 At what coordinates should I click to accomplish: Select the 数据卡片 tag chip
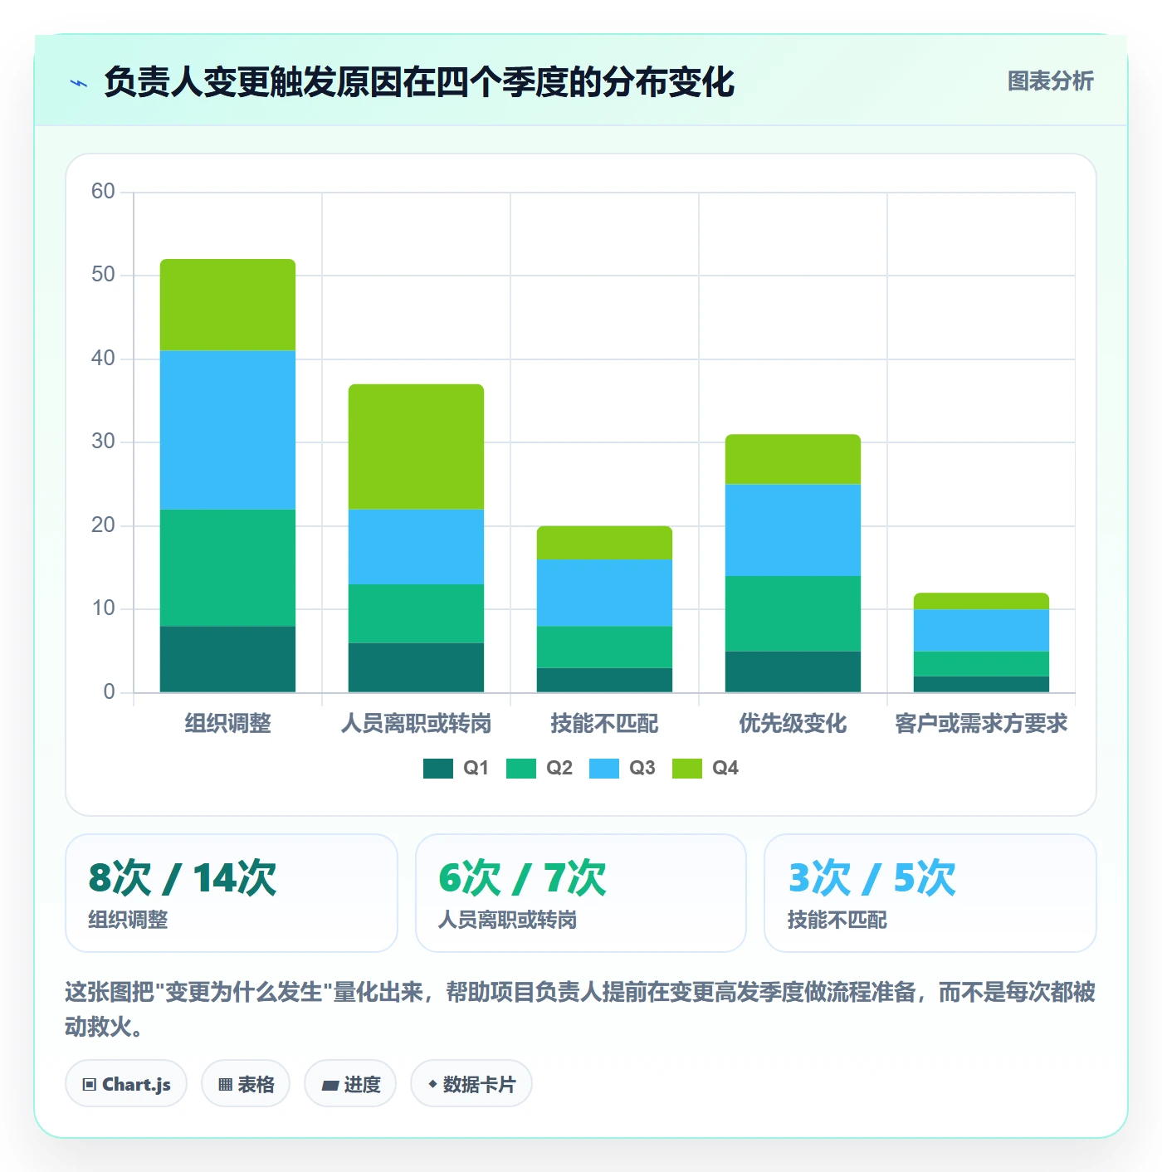tap(471, 1083)
